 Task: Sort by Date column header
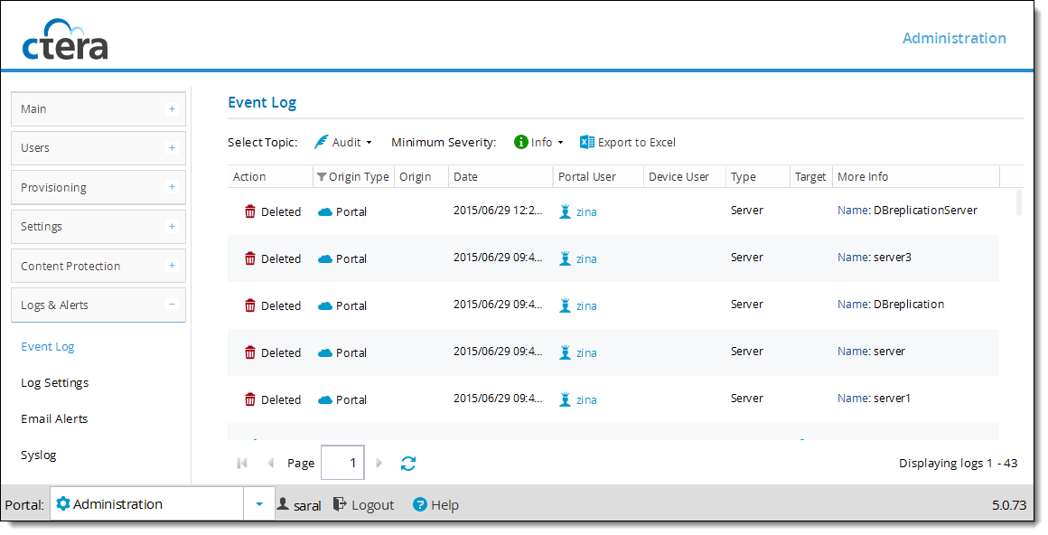[x=501, y=176]
